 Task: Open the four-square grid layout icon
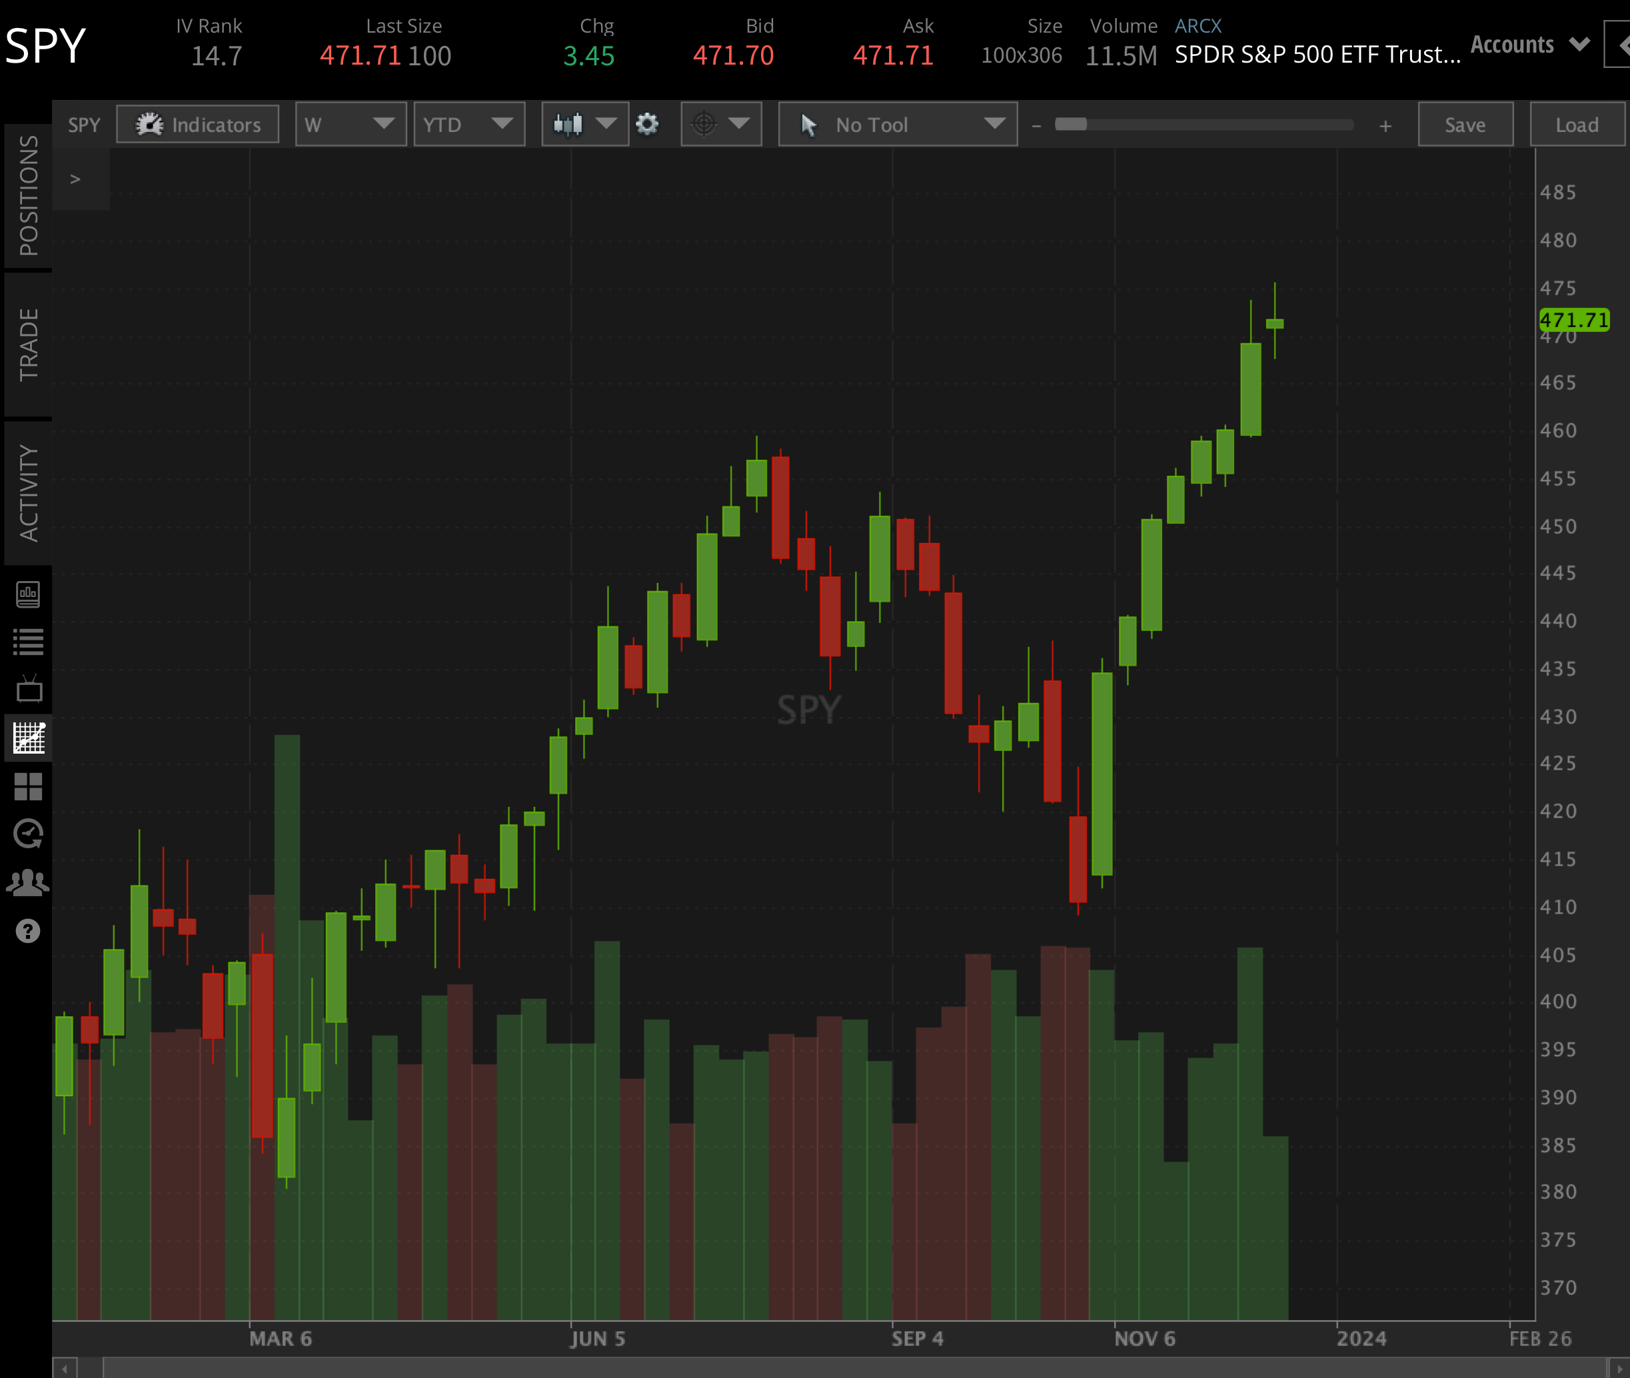(x=28, y=786)
